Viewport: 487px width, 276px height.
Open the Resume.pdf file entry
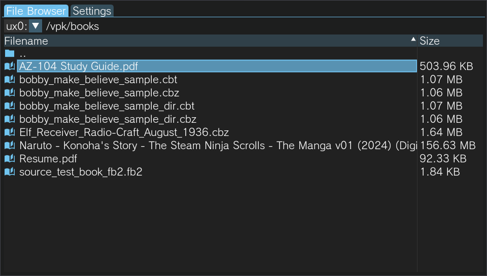click(48, 159)
